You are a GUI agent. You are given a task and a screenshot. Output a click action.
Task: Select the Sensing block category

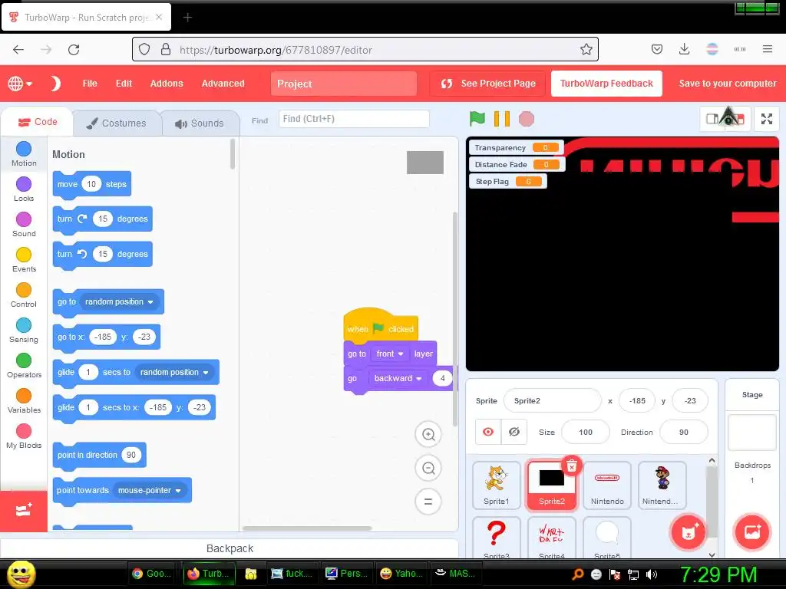[24, 330]
